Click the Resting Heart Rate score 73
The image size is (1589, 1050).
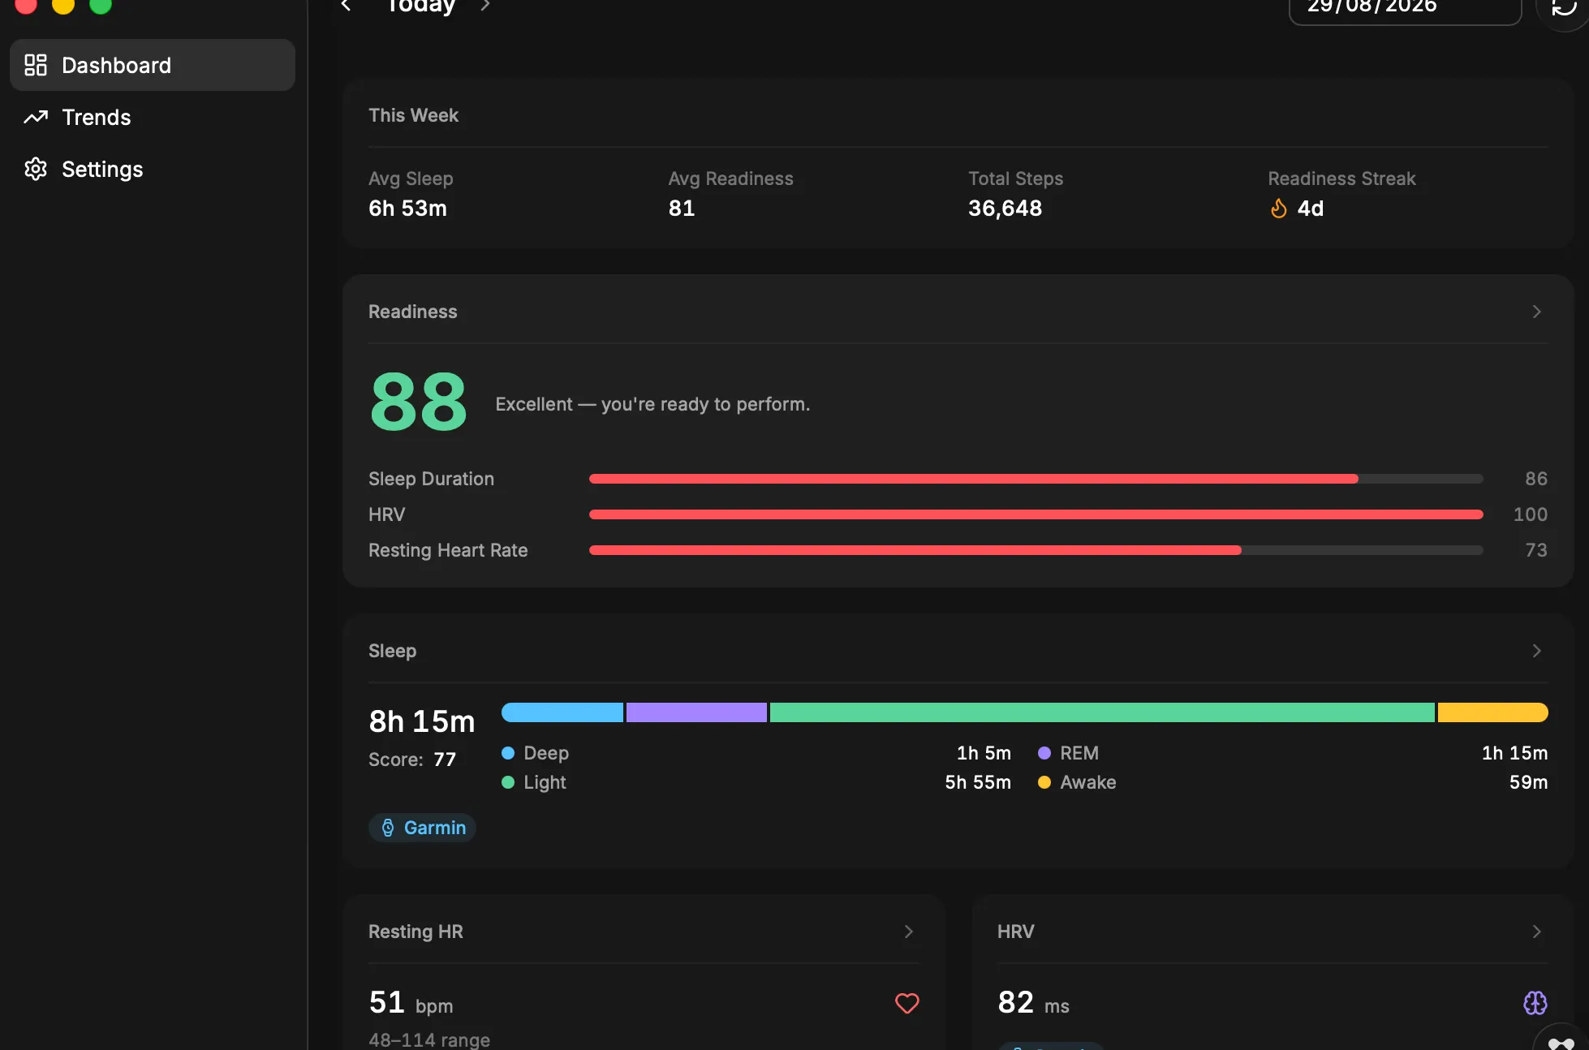pos(1536,550)
